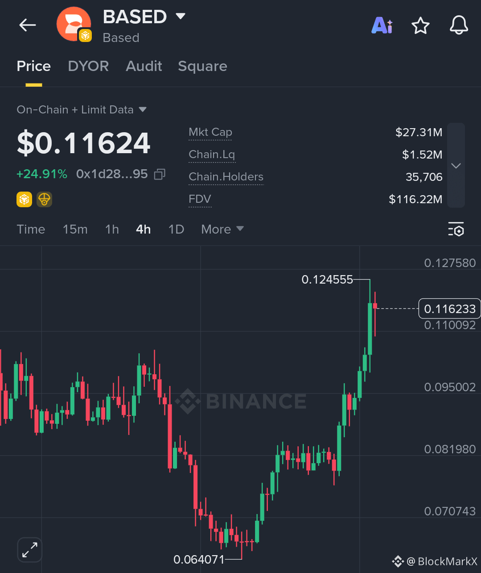Select the 1D chart interval
This screenshot has height=573, width=481.
coord(176,229)
